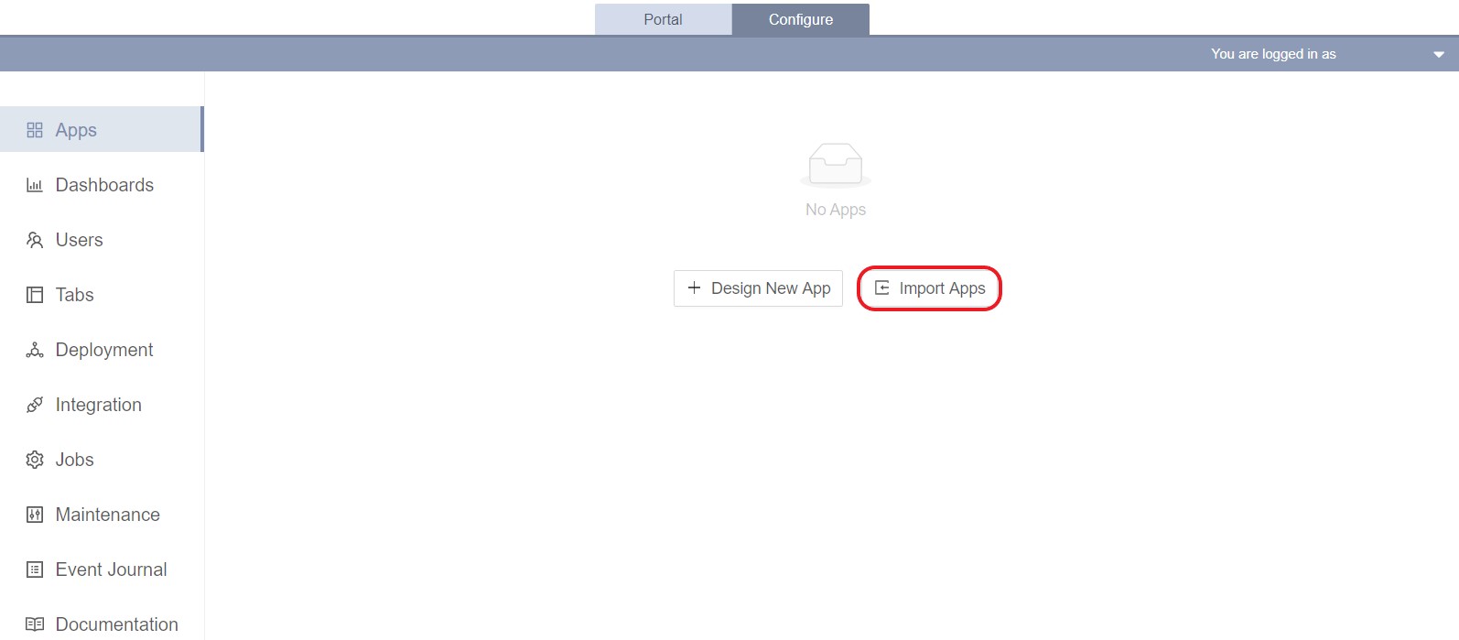This screenshot has width=1459, height=640.
Task: Click the Tabs layout icon in sidebar
Action: click(x=35, y=295)
